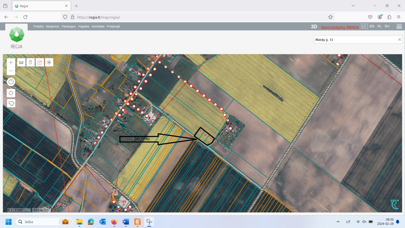Open the Naujienos menu item
The height and width of the screenshot is (228, 405).
pyautogui.click(x=53, y=26)
